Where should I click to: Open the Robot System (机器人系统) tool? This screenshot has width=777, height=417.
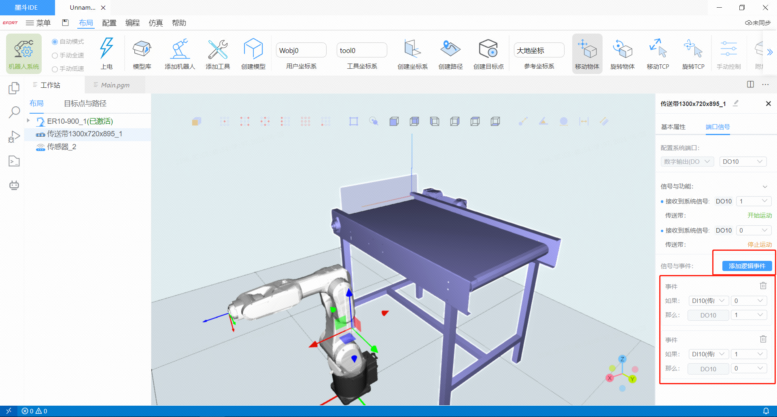click(x=24, y=53)
